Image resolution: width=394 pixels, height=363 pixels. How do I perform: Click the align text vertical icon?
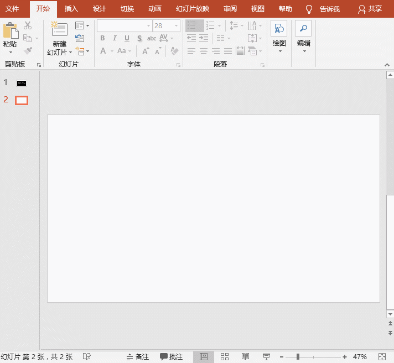click(252, 38)
